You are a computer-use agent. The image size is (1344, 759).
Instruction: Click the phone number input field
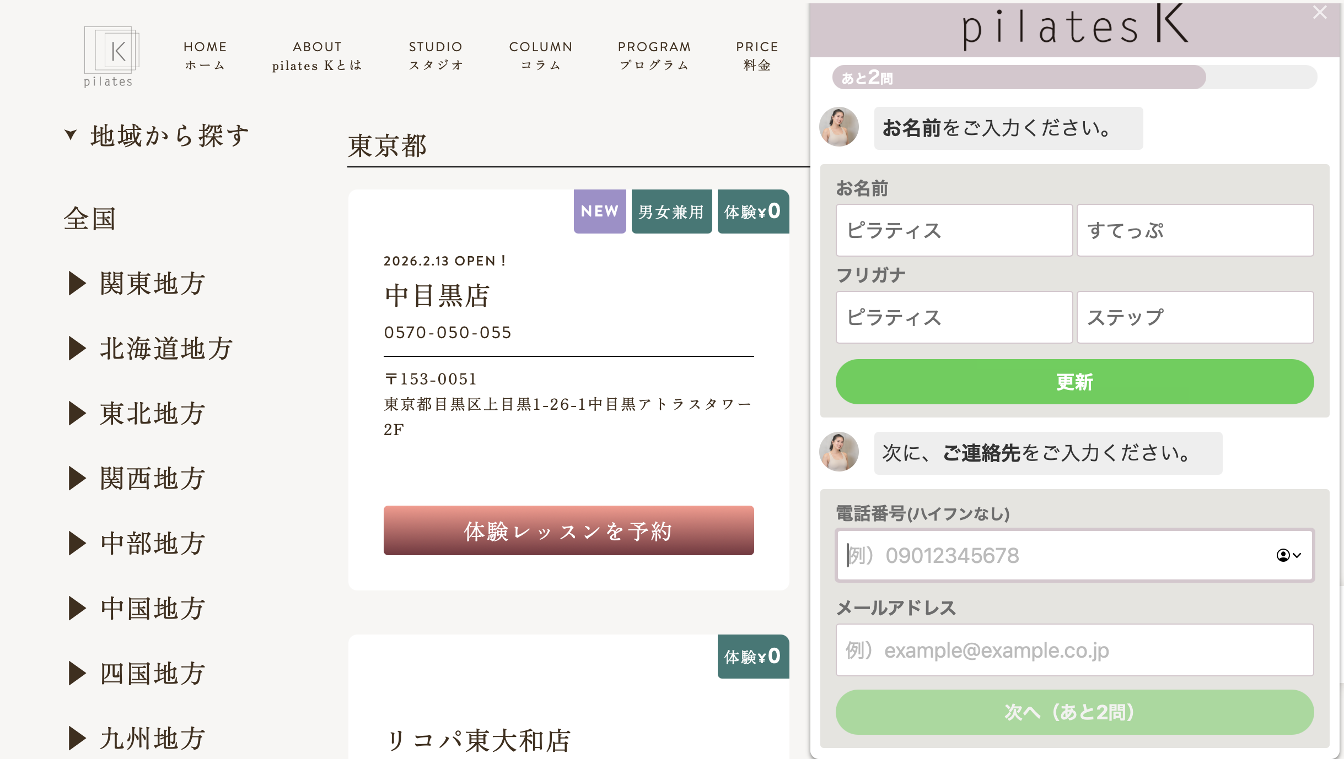(1047, 555)
